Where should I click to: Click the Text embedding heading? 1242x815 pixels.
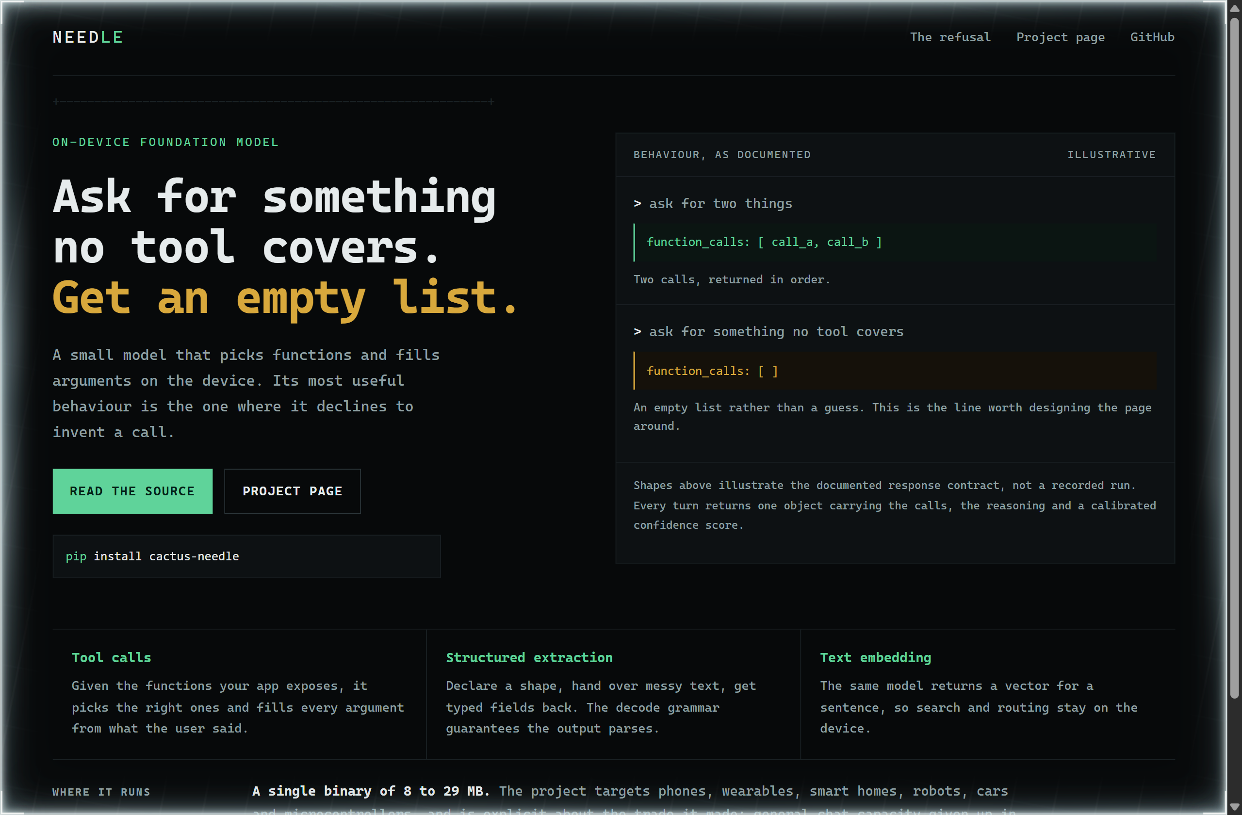click(x=875, y=657)
